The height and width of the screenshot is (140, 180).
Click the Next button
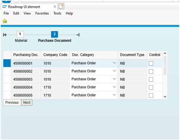coord(27,102)
